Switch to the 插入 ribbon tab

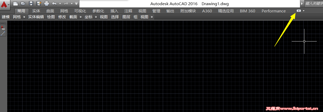click(114, 11)
